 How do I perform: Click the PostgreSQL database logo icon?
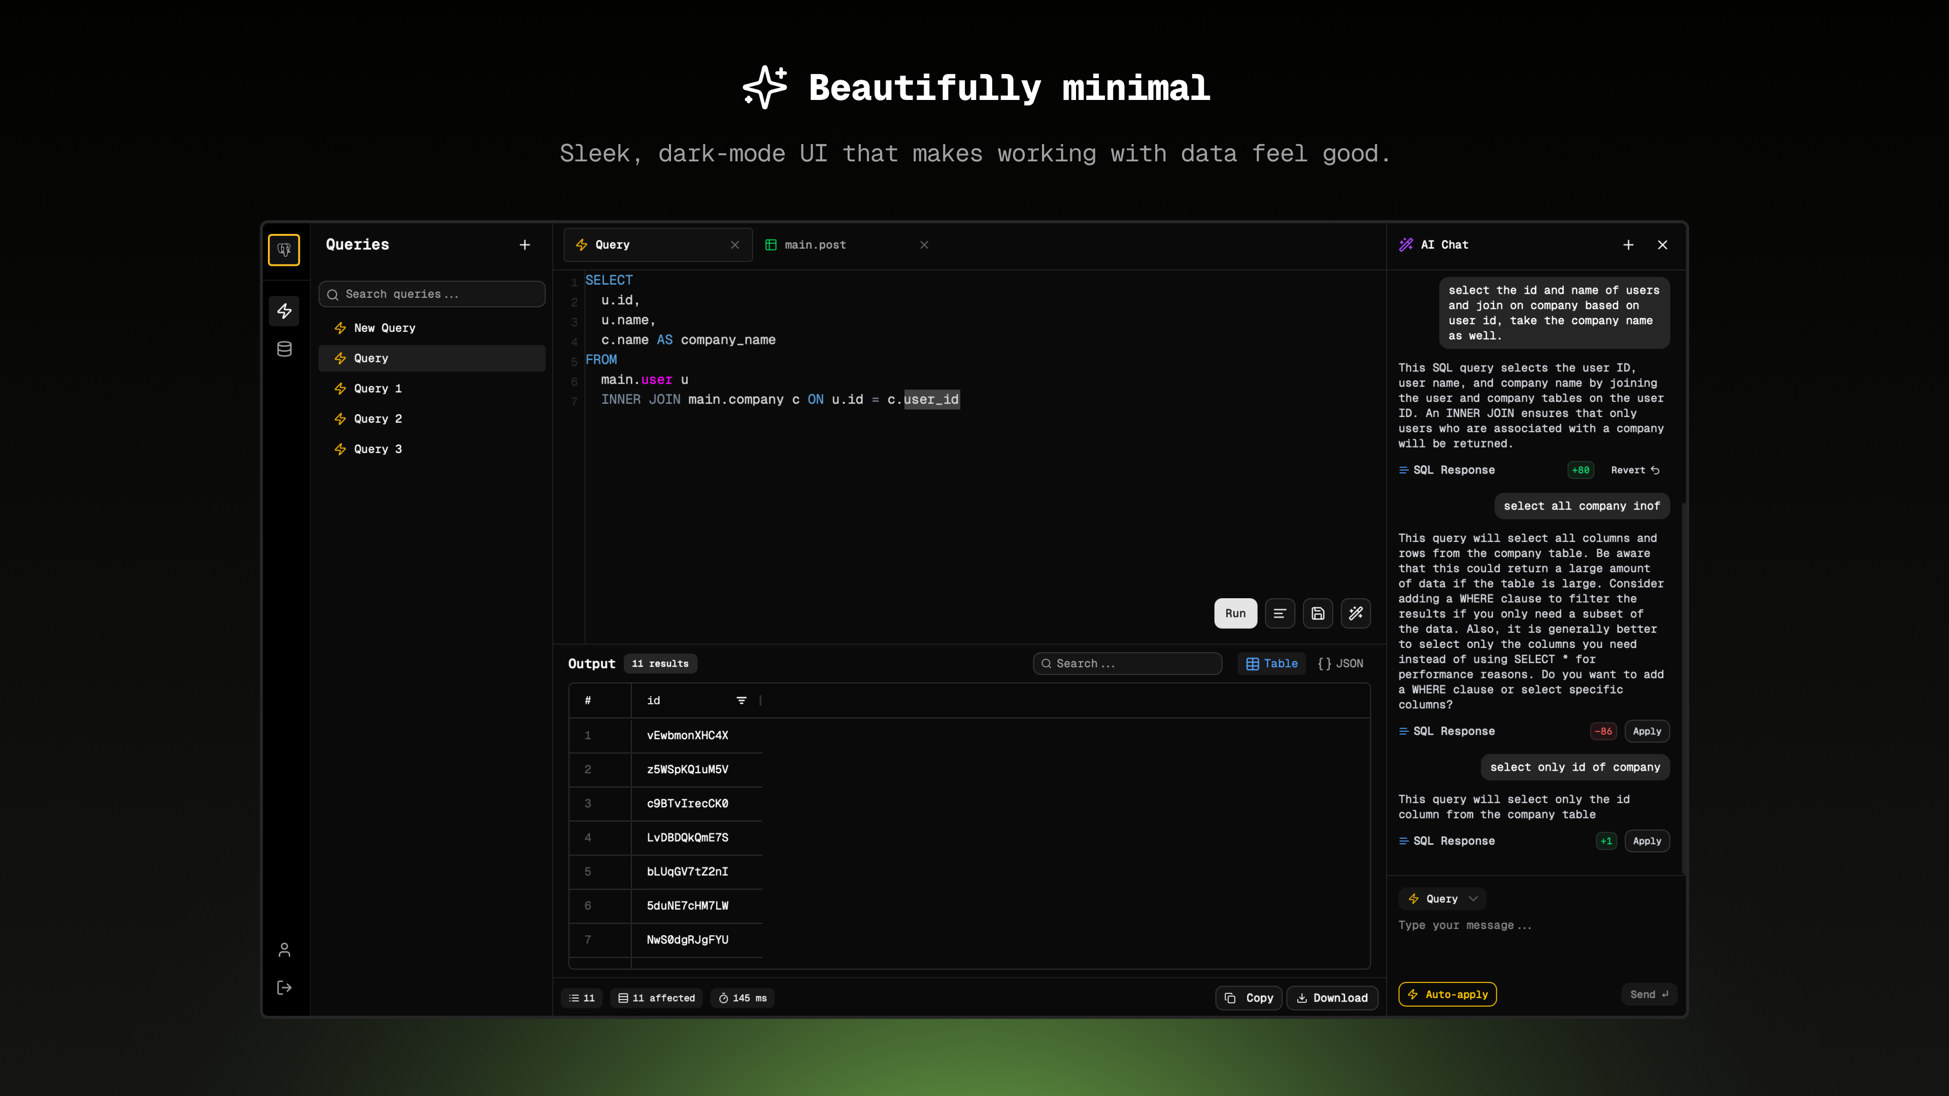284,250
